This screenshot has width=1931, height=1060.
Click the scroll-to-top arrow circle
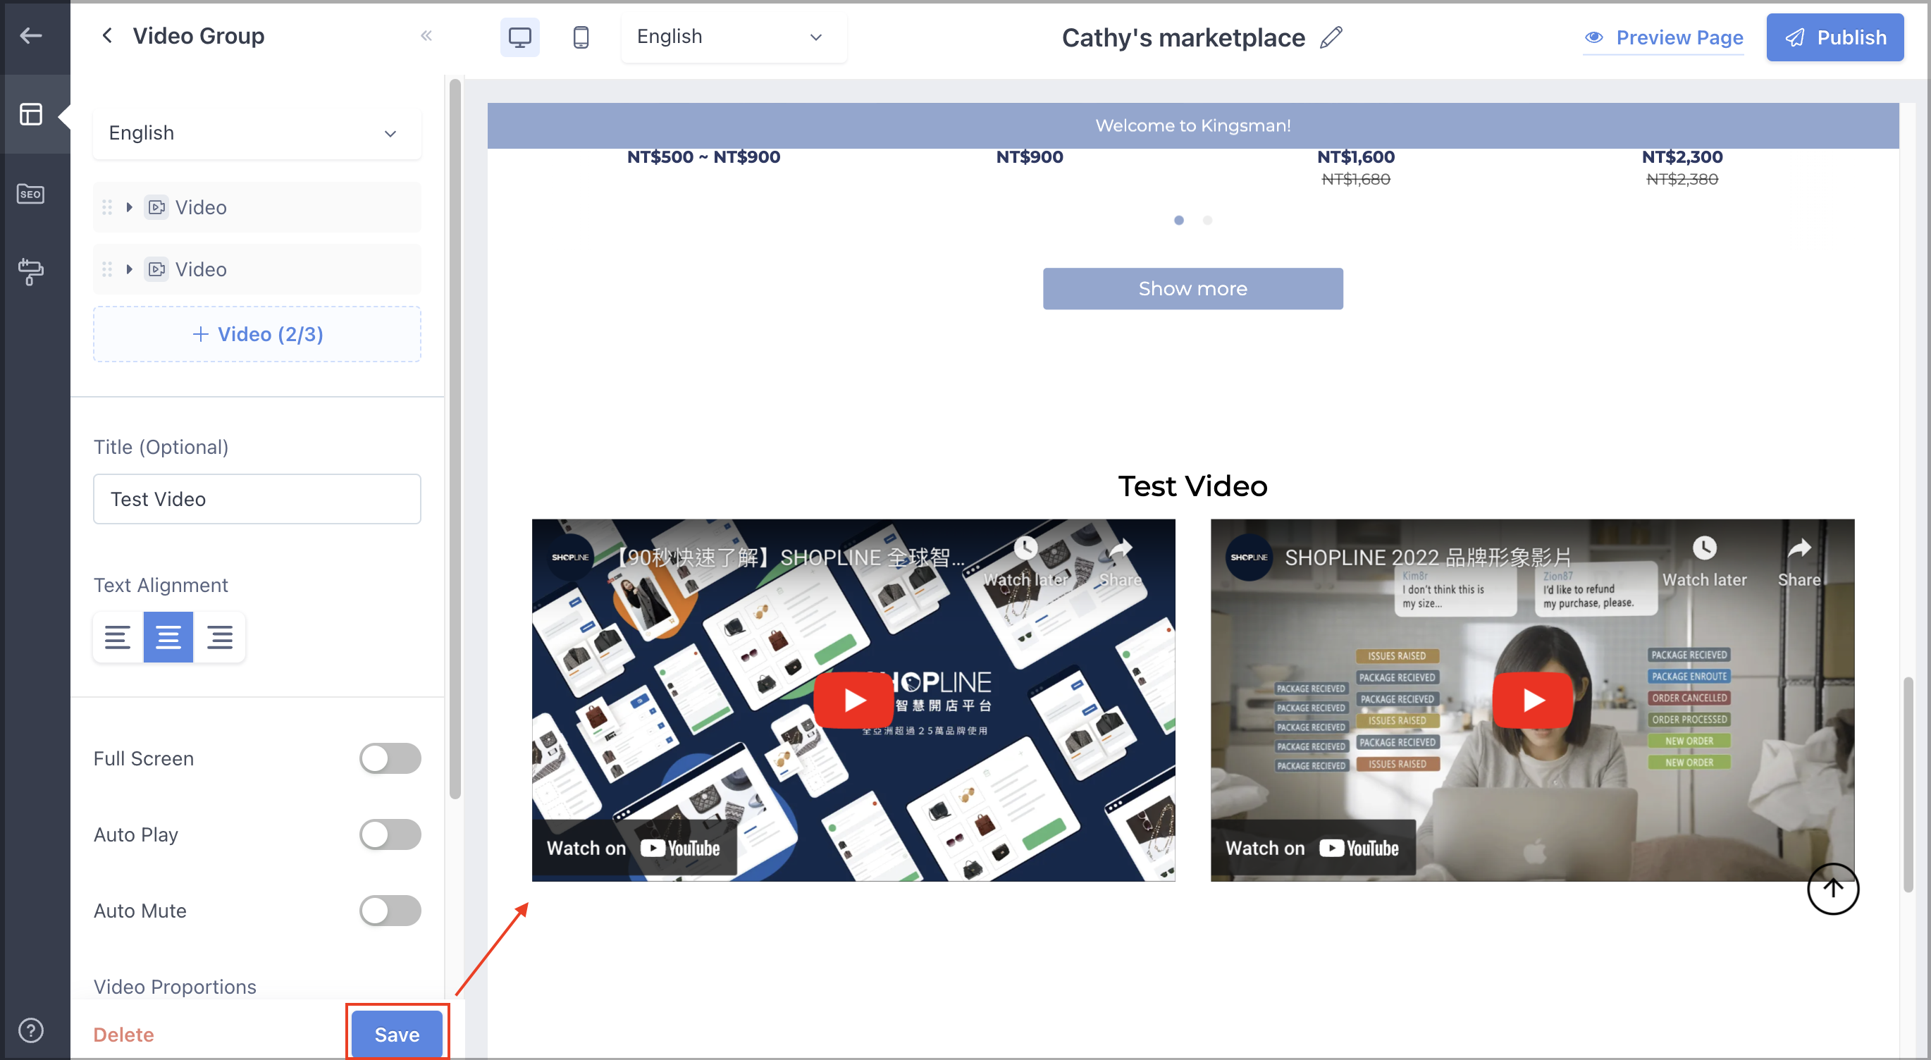[1832, 888]
